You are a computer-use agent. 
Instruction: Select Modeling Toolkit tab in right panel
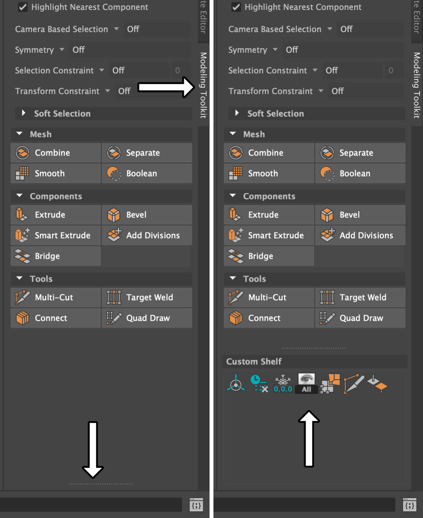pos(417,85)
